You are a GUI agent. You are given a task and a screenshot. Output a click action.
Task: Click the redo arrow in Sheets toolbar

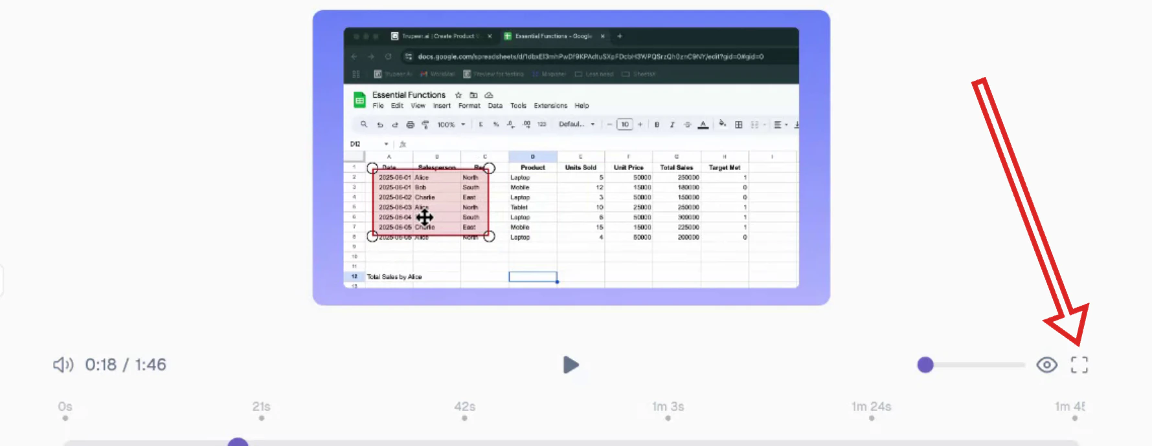pos(395,124)
